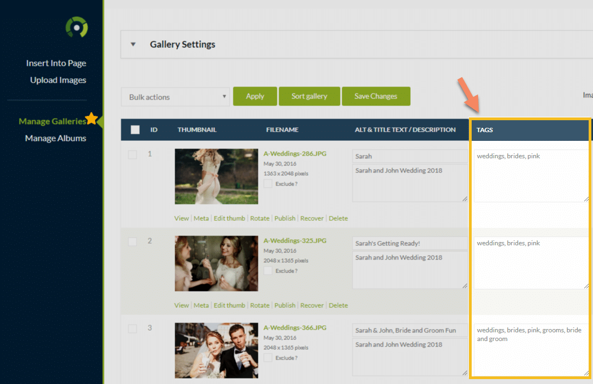Screen dimensions: 593x384
Task: Click filename link A-Weddings-286.JPG
Action: point(295,153)
